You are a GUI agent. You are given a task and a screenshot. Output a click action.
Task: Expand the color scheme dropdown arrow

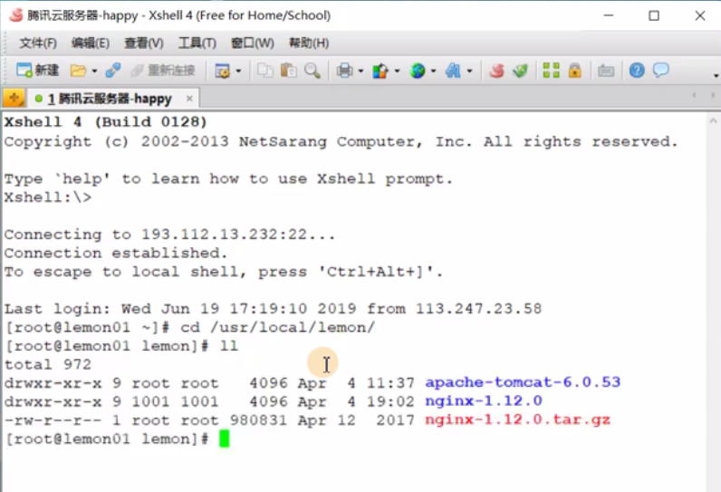click(397, 71)
